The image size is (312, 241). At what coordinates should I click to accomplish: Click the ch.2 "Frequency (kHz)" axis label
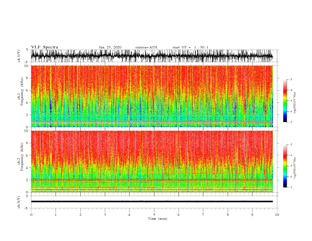click(x=22, y=157)
